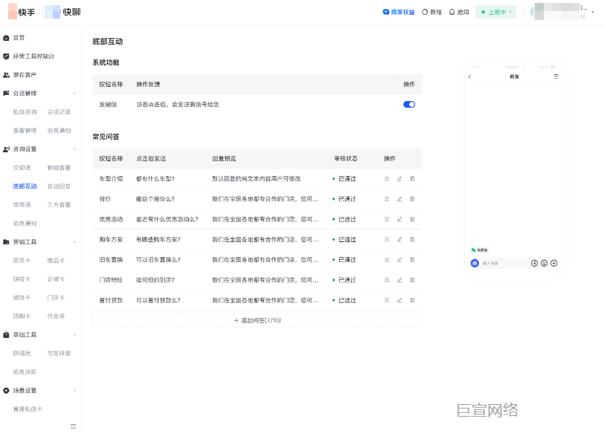Click the drag-sort icon in the 门店地址 row
This screenshot has height=433, width=604.
click(387, 280)
